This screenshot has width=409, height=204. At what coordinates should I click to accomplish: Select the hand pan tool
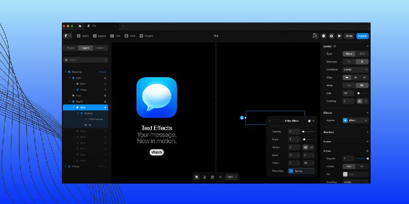pyautogui.click(x=204, y=177)
